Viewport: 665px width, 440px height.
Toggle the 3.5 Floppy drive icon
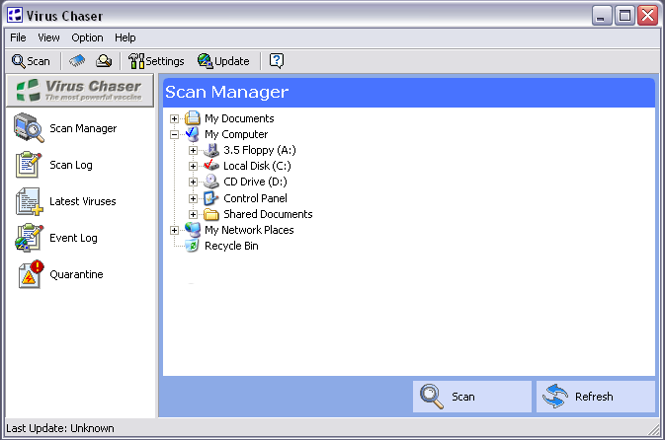(x=211, y=150)
